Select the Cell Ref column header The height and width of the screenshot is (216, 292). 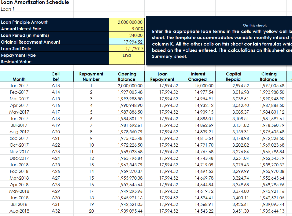[56, 77]
